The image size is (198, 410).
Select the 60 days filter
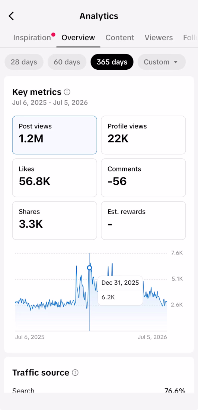(x=67, y=62)
